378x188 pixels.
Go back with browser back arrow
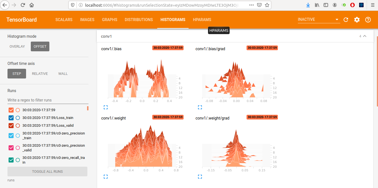(5, 5)
